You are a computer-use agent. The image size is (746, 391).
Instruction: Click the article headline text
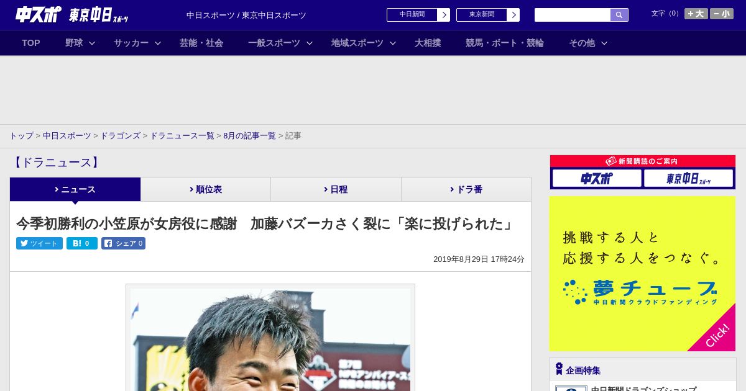267,223
